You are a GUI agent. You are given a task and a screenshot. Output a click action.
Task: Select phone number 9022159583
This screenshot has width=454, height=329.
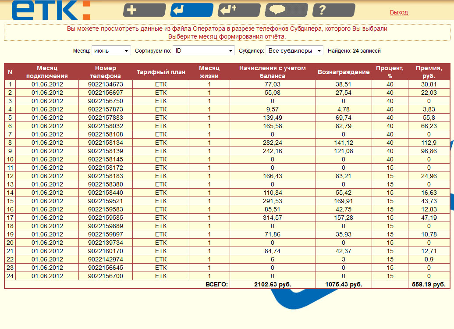pyautogui.click(x=105, y=209)
